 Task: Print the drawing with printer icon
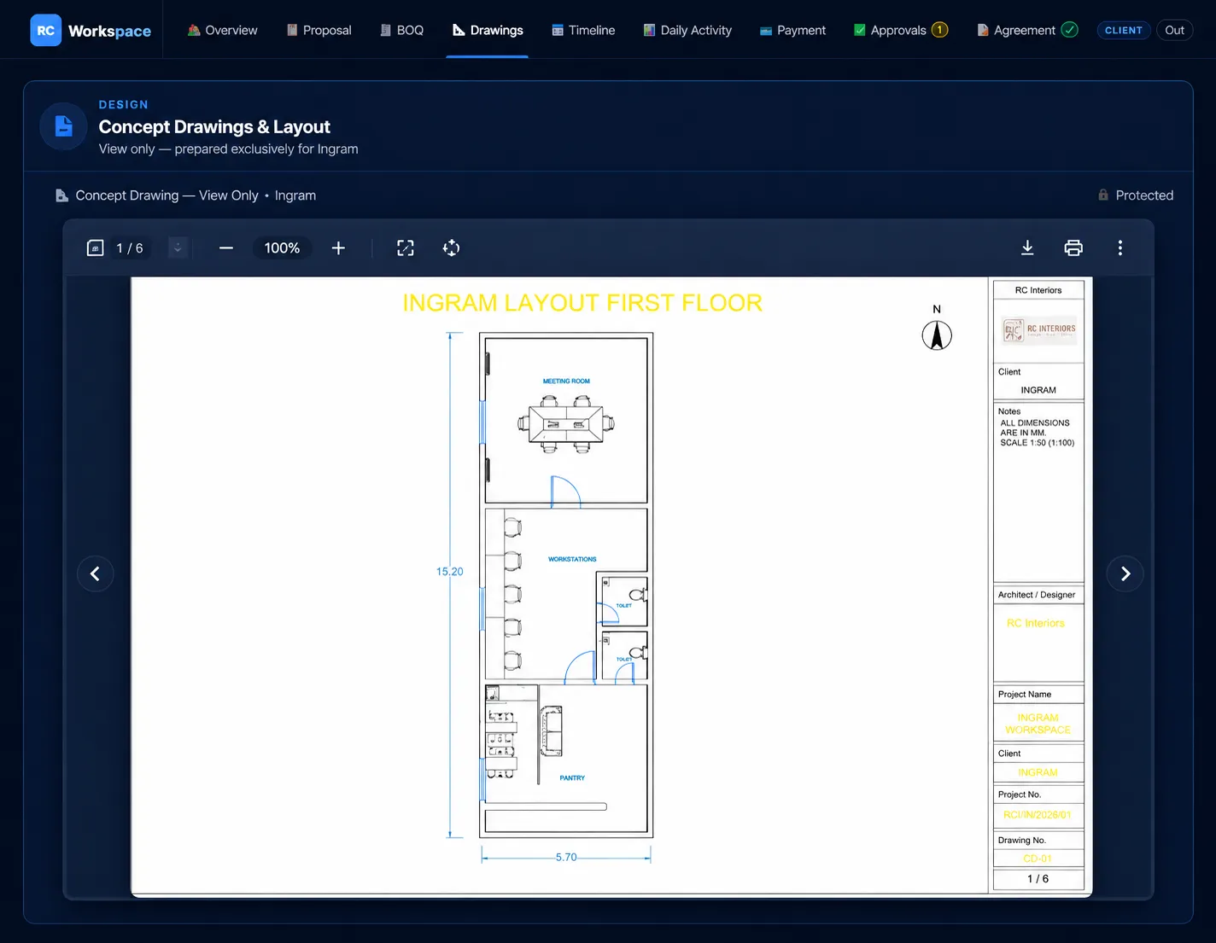pyautogui.click(x=1073, y=248)
